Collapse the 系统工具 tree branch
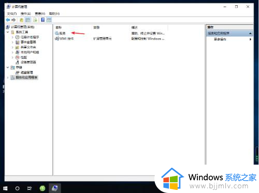Viewport: 259px width, 193px height. click(8, 32)
